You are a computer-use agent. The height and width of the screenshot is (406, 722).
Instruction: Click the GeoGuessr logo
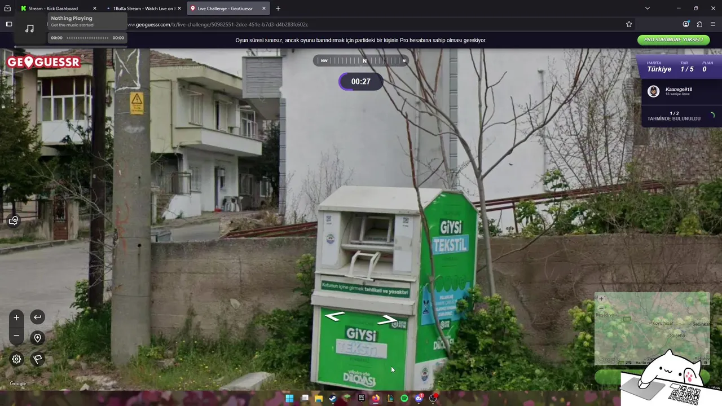pos(45,61)
